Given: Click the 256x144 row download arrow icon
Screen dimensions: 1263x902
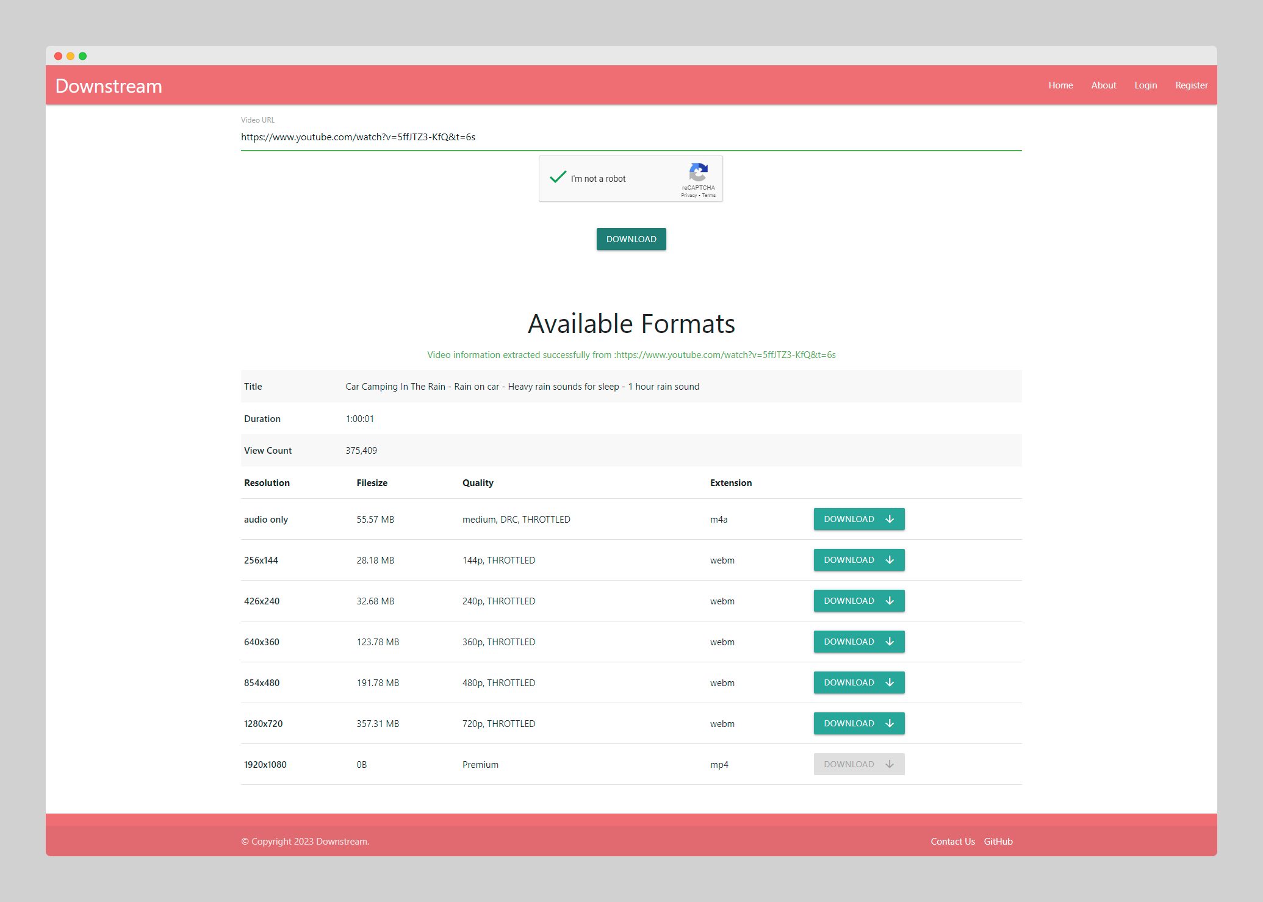Looking at the screenshot, I should (x=890, y=560).
